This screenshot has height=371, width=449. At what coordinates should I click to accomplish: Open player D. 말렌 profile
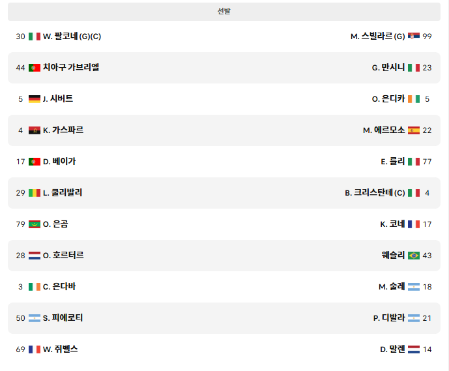(x=392, y=349)
